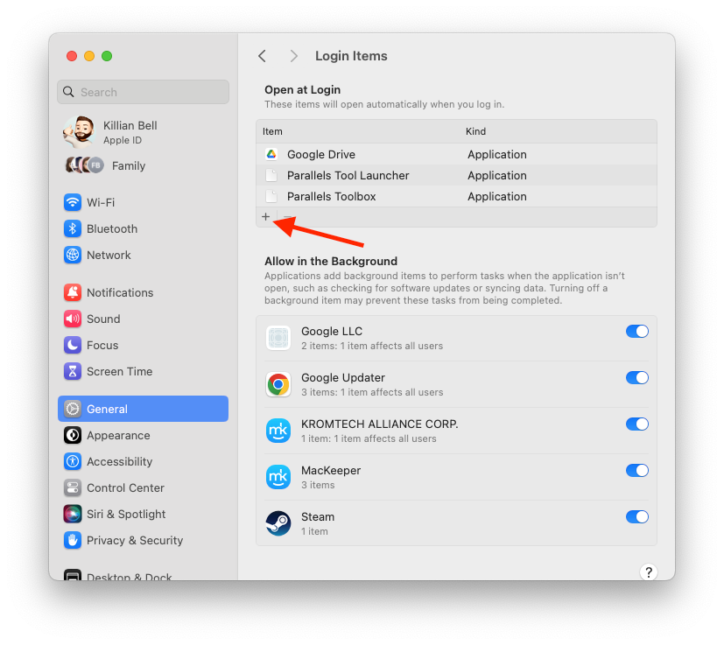
Task: Click the Google Drive icon in Open at Login
Action: [x=272, y=154]
